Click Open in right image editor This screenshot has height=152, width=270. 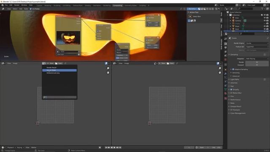(x=170, y=63)
